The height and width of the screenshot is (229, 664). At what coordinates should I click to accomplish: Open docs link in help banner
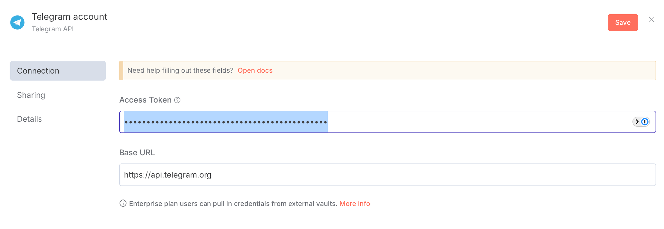(255, 70)
